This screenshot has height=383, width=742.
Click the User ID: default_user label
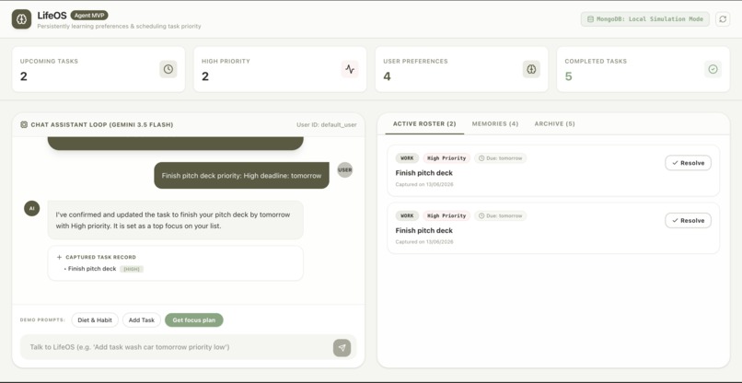(327, 125)
